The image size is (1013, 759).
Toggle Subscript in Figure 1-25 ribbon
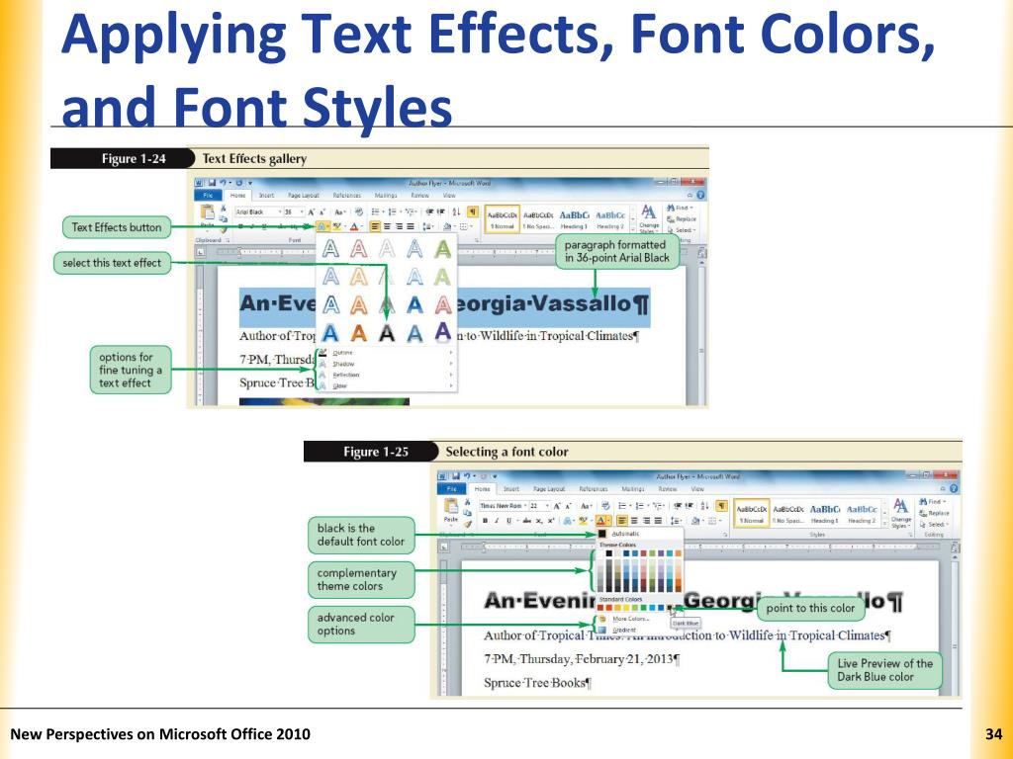pyautogui.click(x=539, y=521)
